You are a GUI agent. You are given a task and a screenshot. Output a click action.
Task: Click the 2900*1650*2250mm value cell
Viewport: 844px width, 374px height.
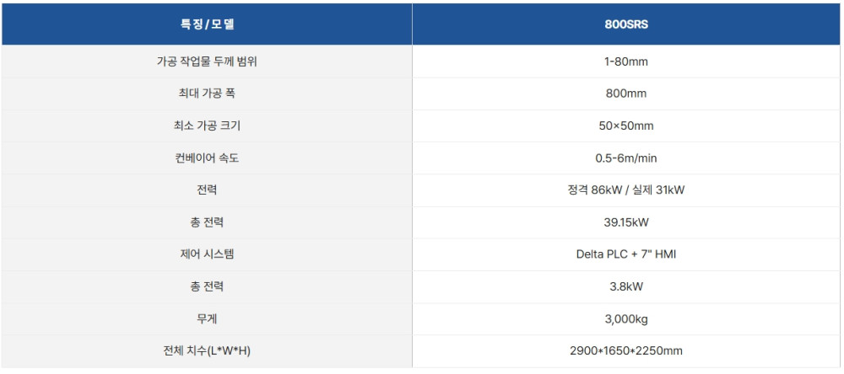[x=626, y=350]
